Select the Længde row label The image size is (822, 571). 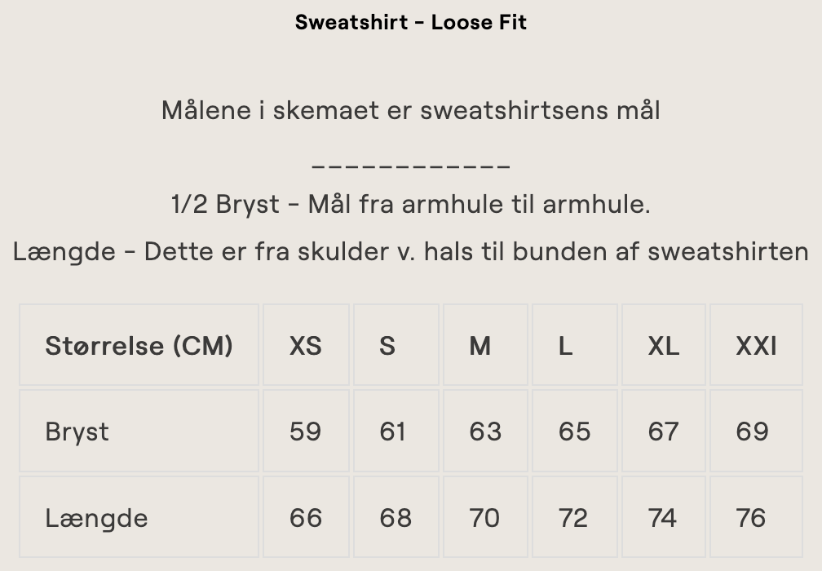[96, 518]
